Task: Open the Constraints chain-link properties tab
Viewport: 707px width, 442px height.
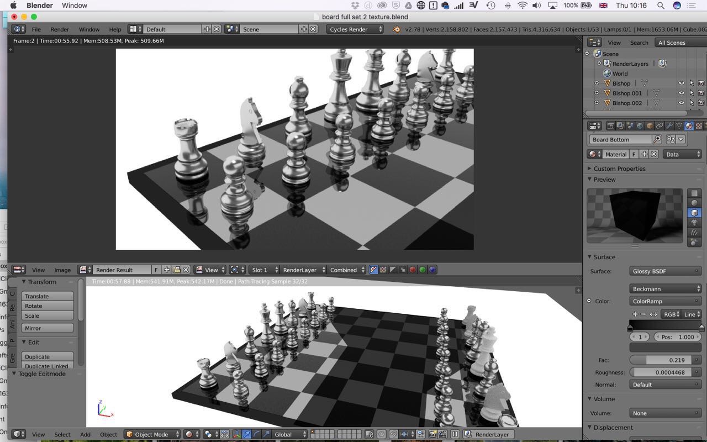Action: tap(659, 126)
